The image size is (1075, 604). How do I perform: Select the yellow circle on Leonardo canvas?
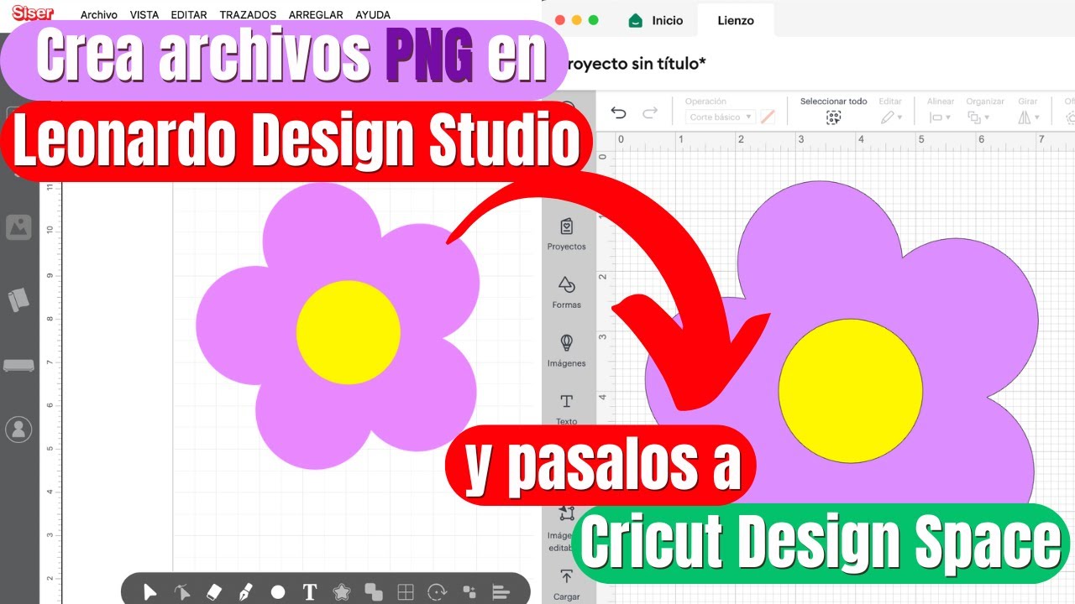[x=348, y=332]
